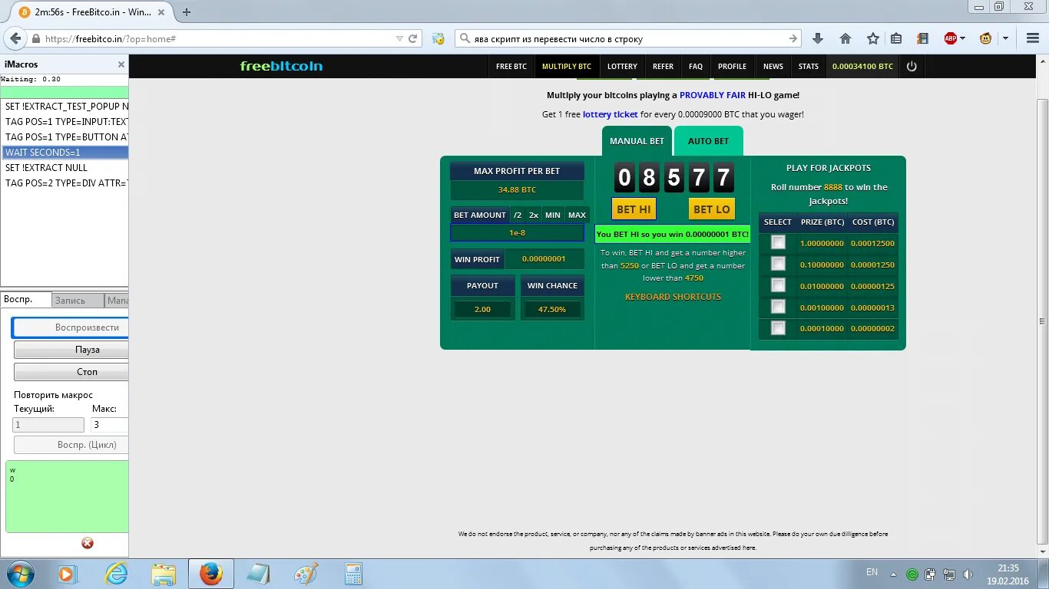This screenshot has height=589, width=1049.
Task: Check the 0.00100000 BTC jackpot checkbox
Action: click(778, 307)
